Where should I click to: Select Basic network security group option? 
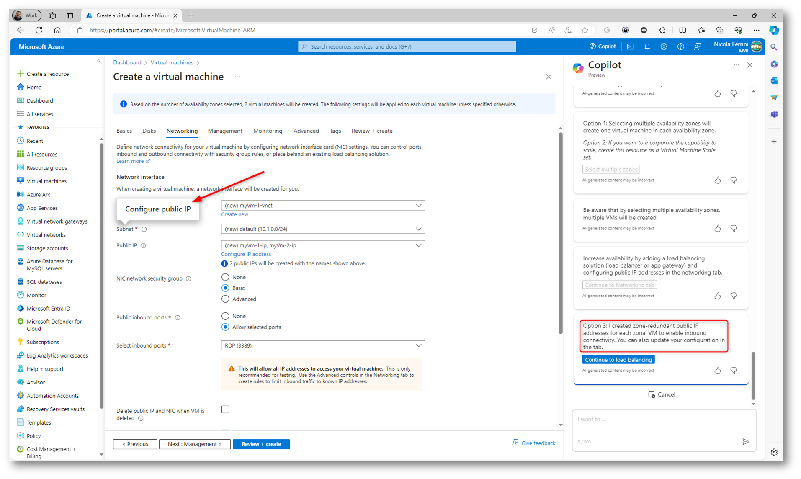225,288
